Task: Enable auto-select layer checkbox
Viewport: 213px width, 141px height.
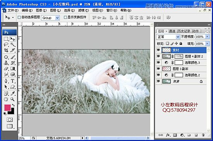Action: coord(19,17)
